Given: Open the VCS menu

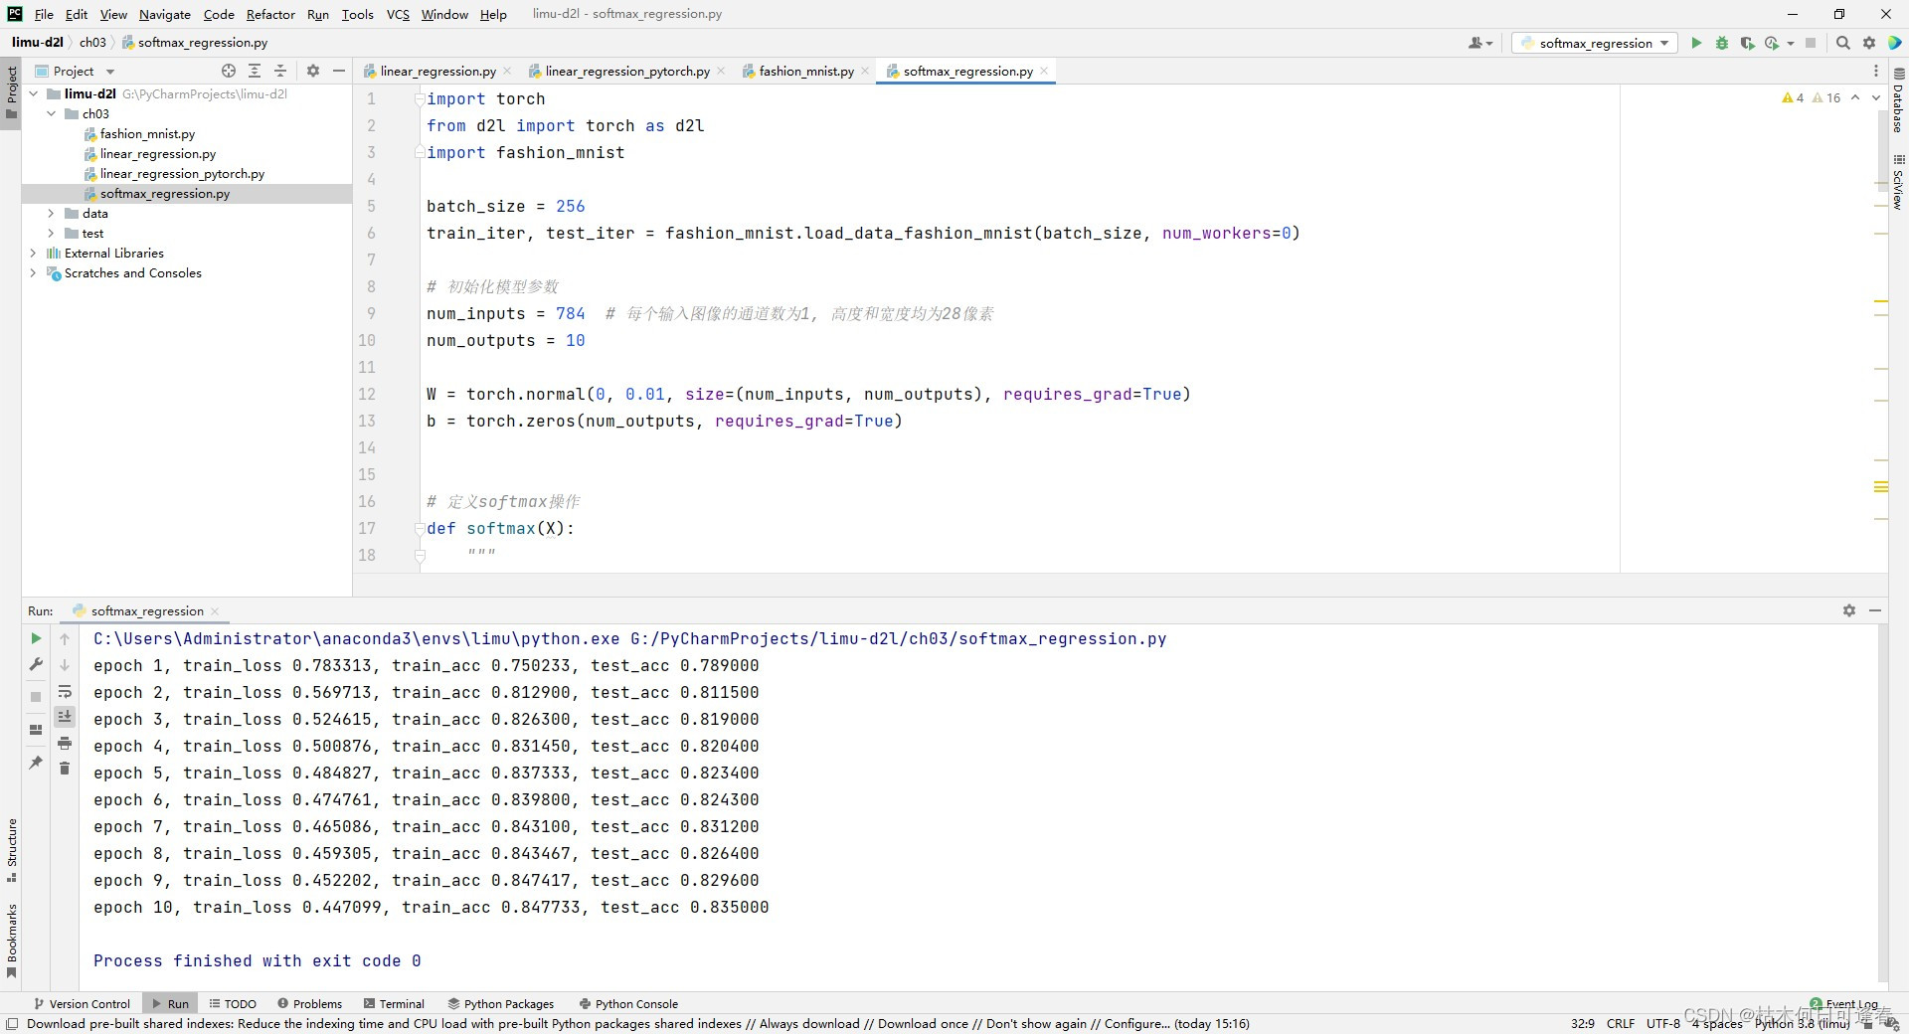Looking at the screenshot, I should (x=398, y=14).
